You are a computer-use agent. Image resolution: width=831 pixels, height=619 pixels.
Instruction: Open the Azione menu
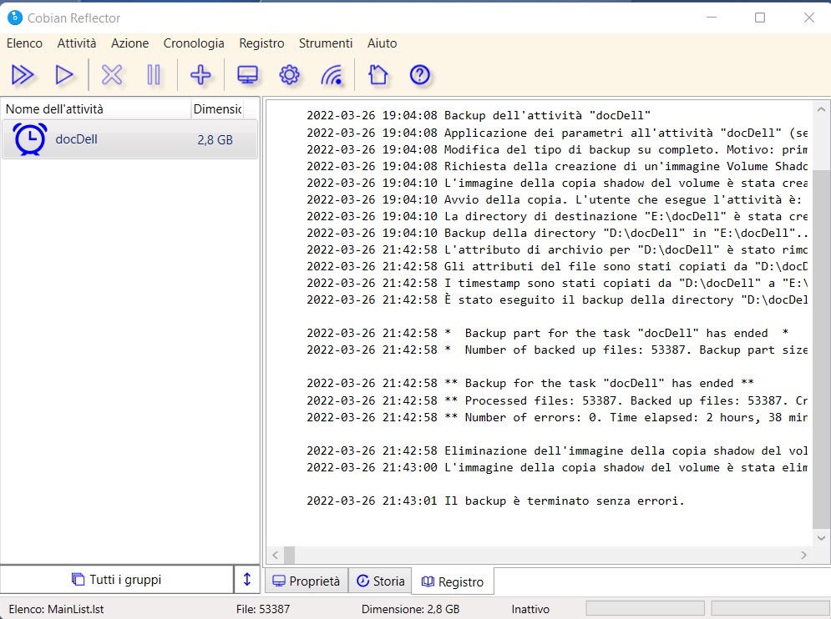(129, 43)
